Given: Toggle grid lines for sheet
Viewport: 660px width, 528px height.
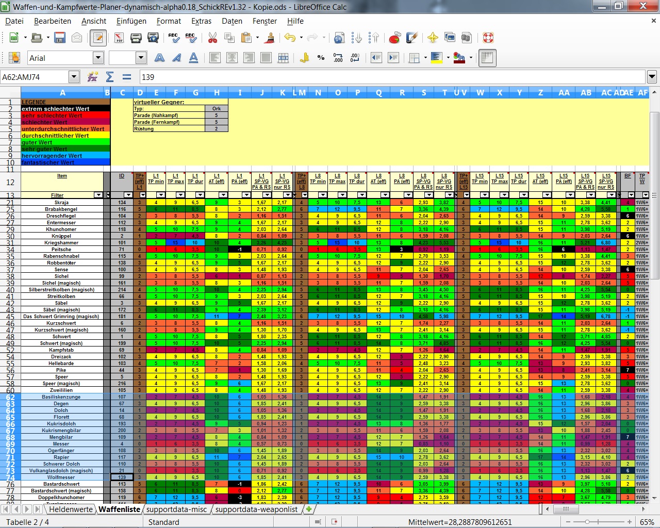Looking at the screenshot, I should coord(487,58).
